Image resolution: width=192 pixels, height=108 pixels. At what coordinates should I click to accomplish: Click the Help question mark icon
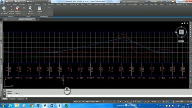point(173,1)
